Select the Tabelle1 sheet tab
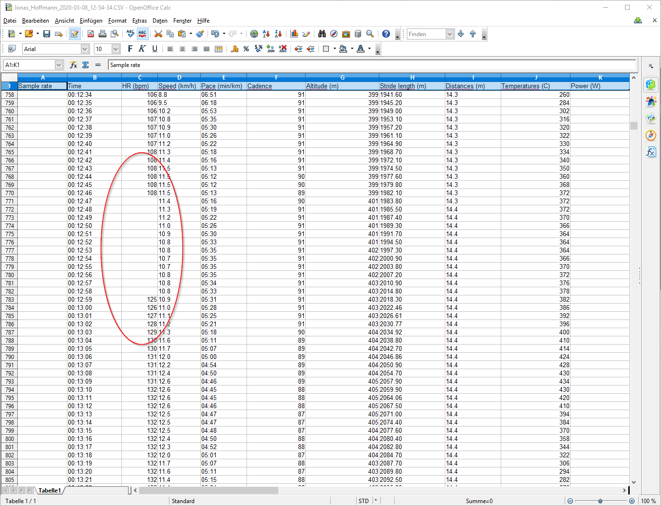This screenshot has width=661, height=506. pyautogui.click(x=50, y=491)
